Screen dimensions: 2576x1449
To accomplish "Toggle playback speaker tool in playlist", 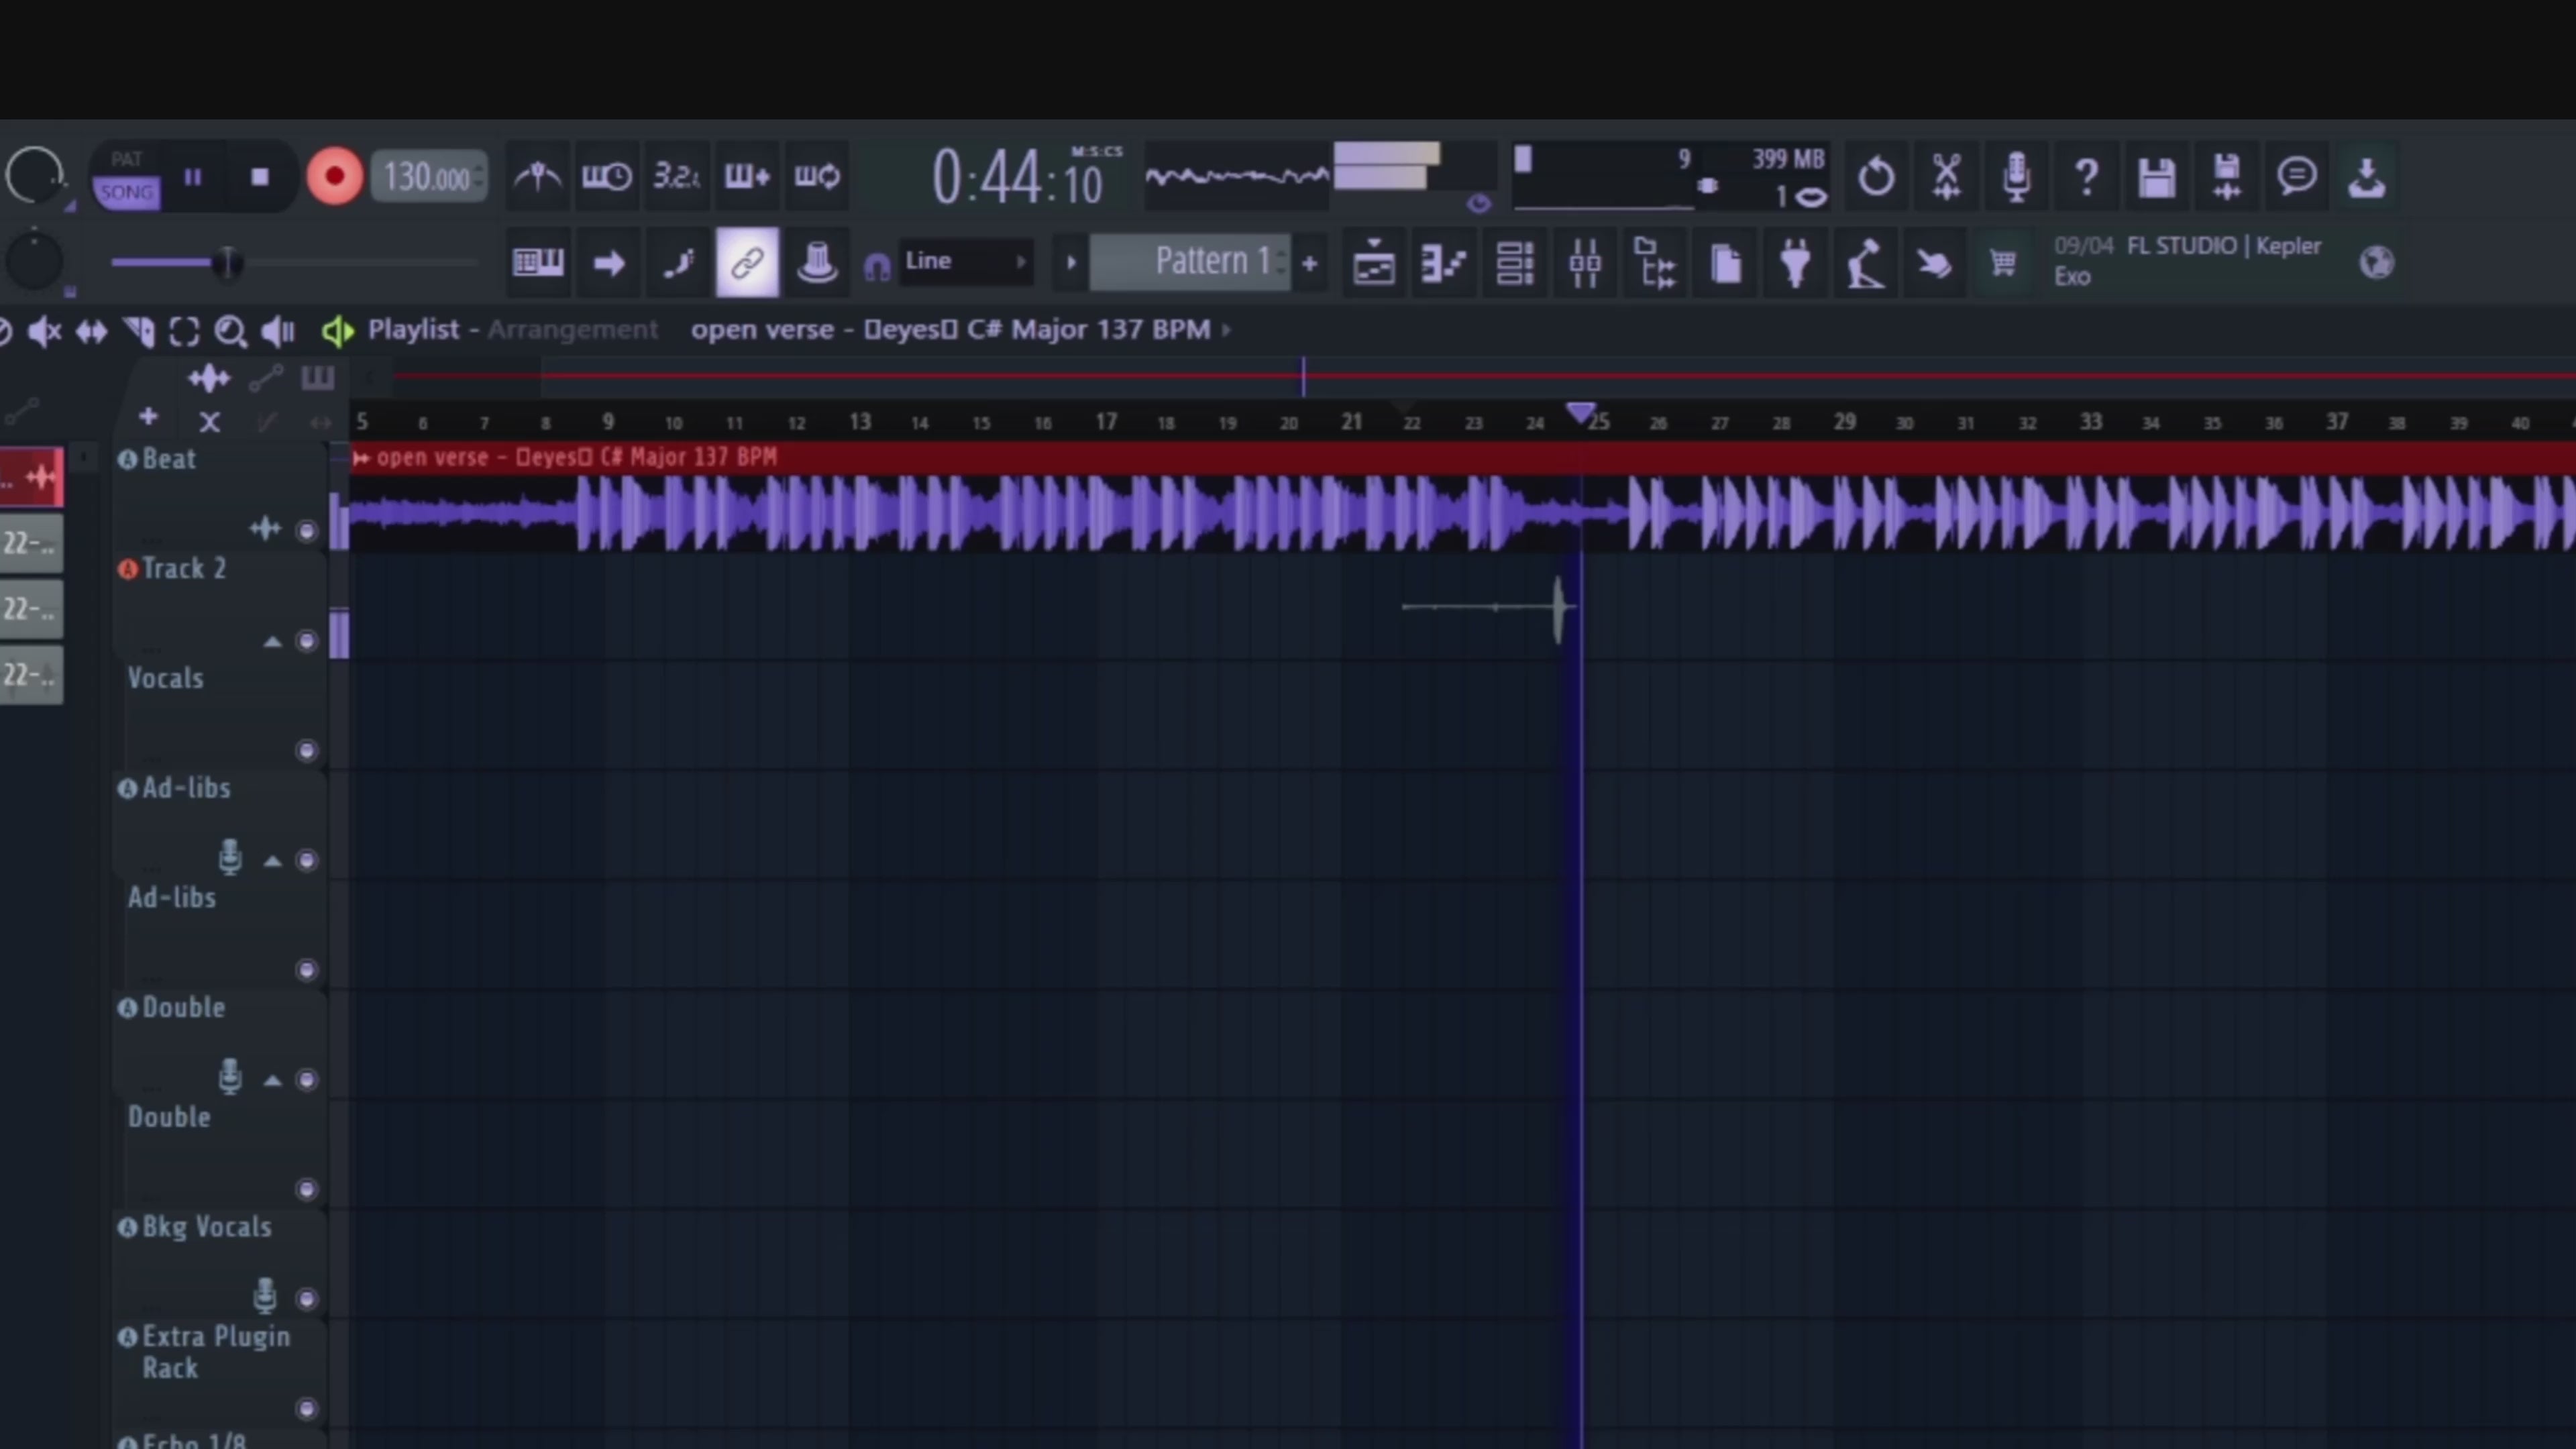I will tap(278, 331).
